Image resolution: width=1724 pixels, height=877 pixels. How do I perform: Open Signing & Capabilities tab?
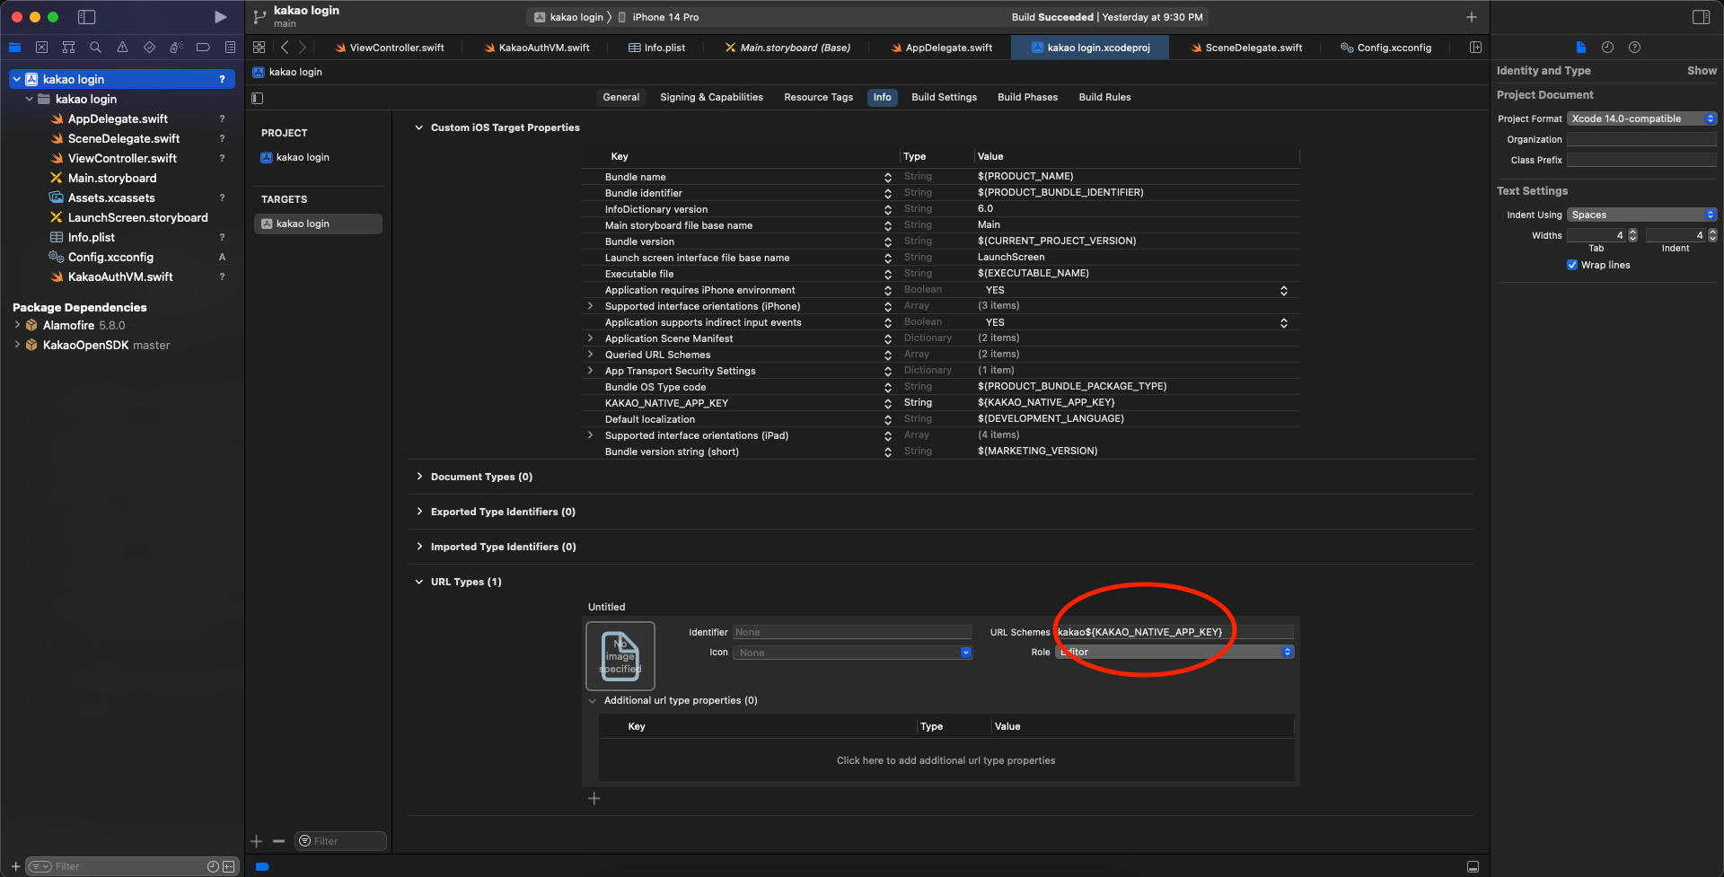(711, 97)
